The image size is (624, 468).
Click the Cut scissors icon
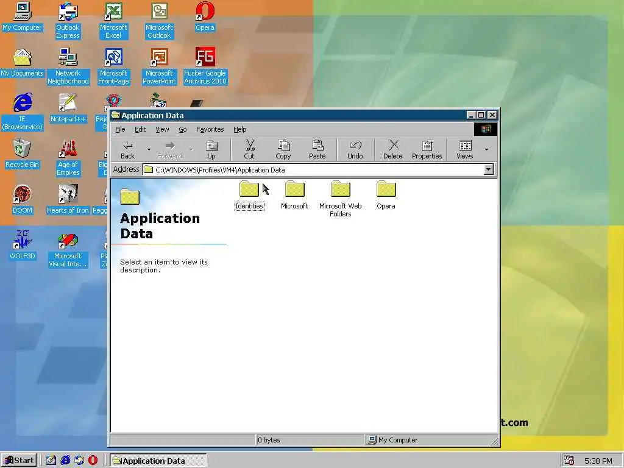[x=249, y=150]
